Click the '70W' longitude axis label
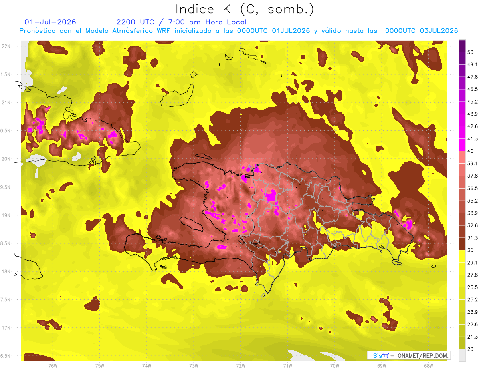 [335, 365]
